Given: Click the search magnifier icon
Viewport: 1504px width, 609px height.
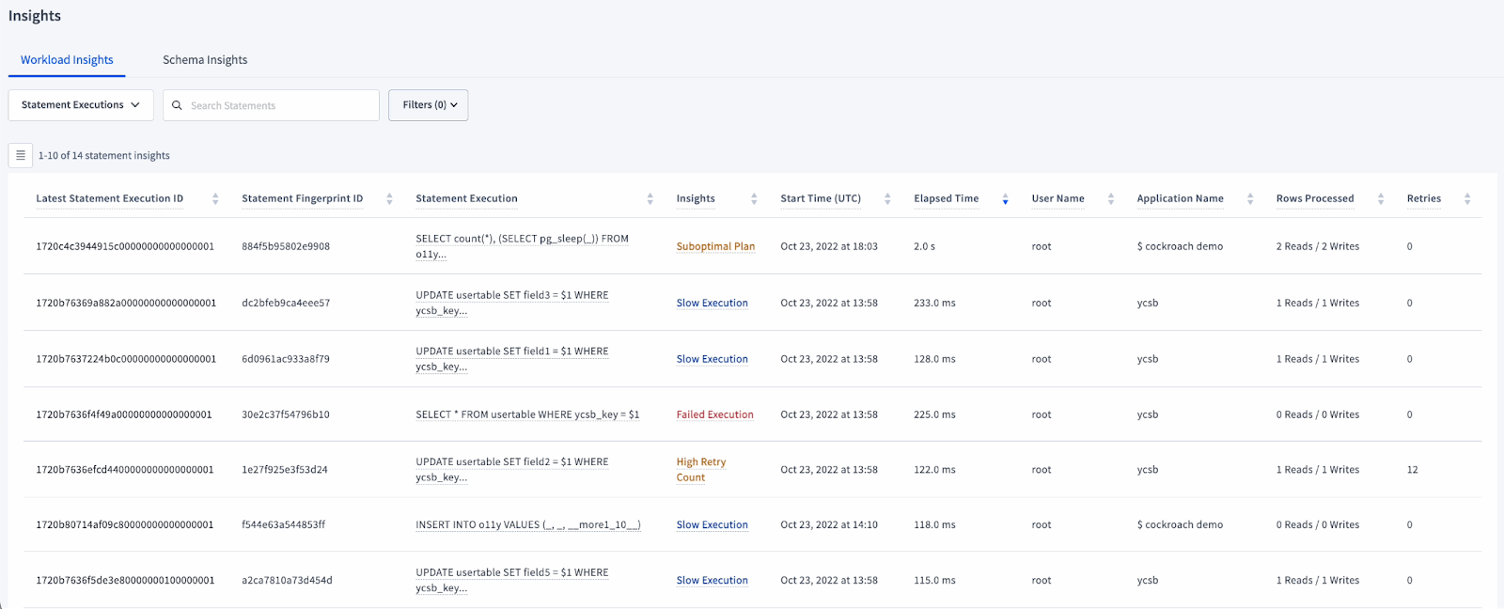Looking at the screenshot, I should coord(177,105).
